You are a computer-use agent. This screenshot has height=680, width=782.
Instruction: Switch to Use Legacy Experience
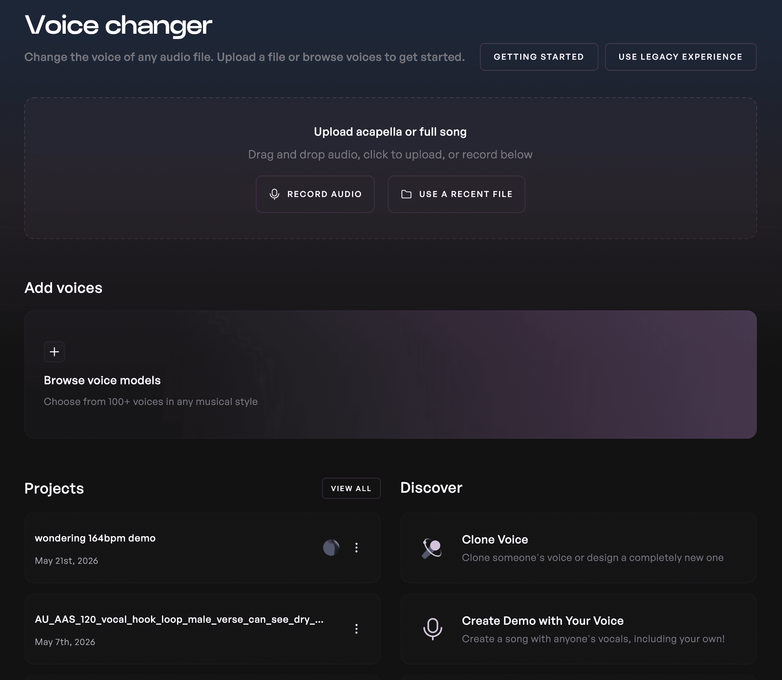click(680, 57)
